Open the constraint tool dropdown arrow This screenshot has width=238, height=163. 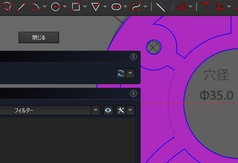pyautogui.click(x=229, y=6)
